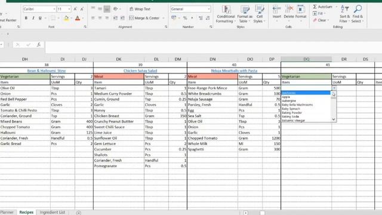Open the Chicken Satay Salad link
Viewport: 382px width, 215px height.
coord(140,70)
